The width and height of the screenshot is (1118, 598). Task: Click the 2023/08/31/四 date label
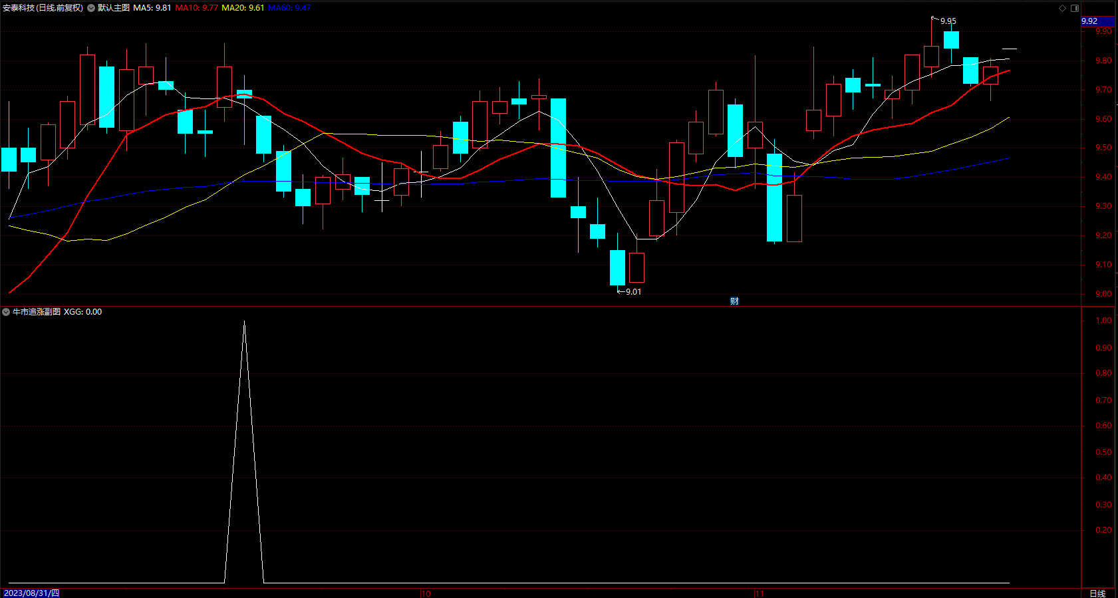(31, 593)
